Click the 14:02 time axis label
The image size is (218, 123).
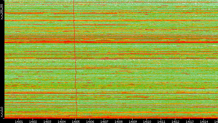(33, 122)
